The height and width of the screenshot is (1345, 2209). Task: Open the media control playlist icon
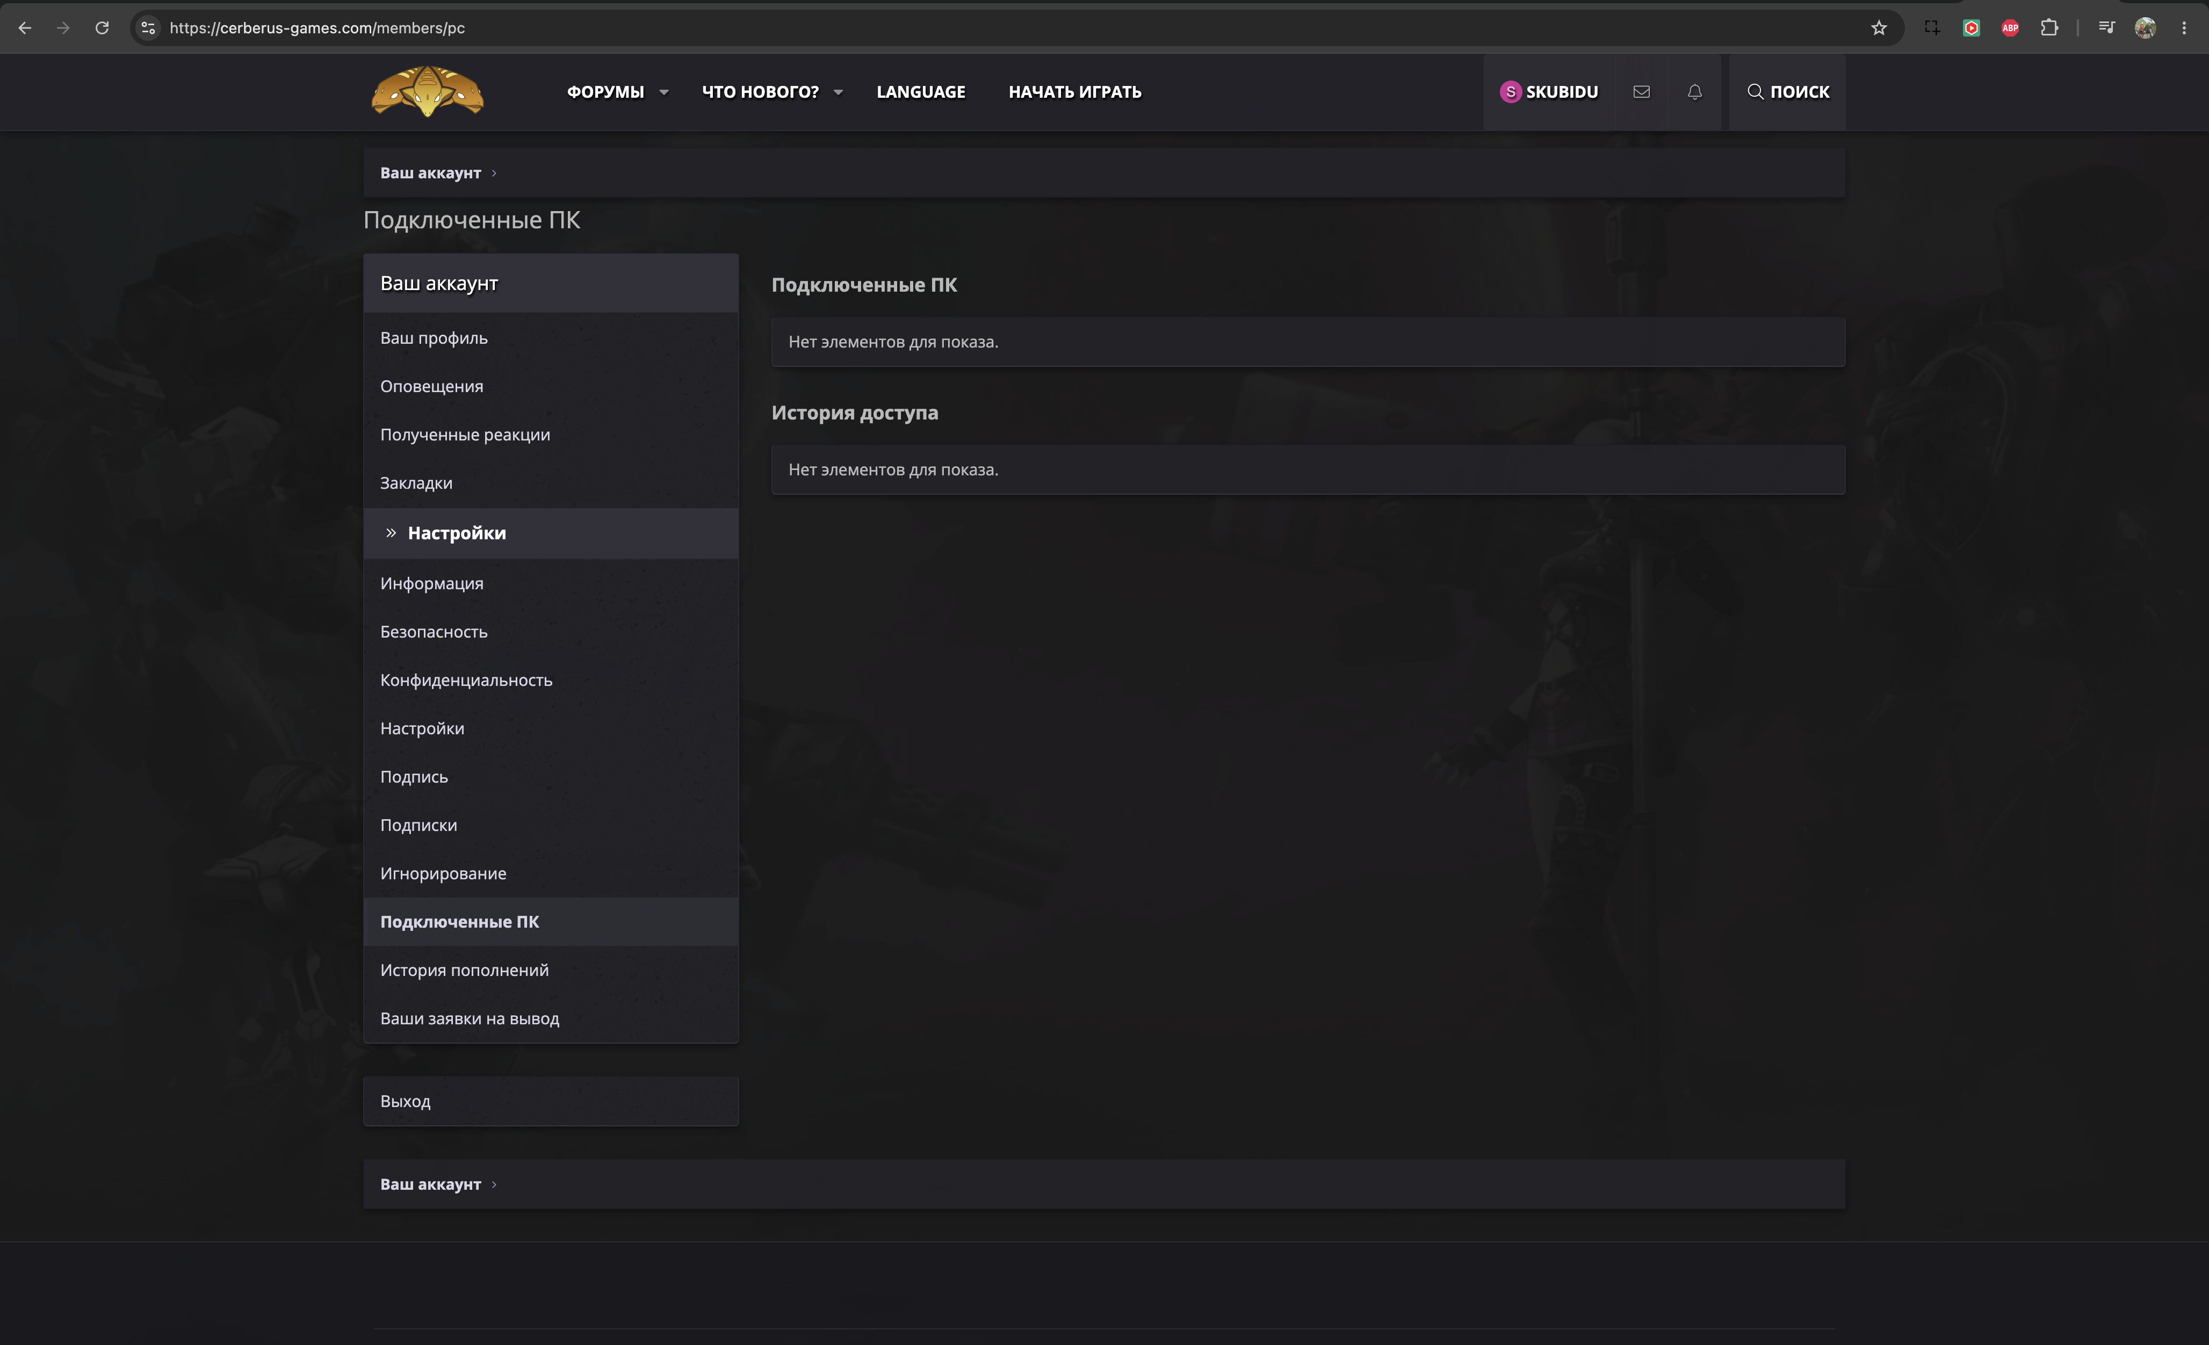tap(2106, 28)
